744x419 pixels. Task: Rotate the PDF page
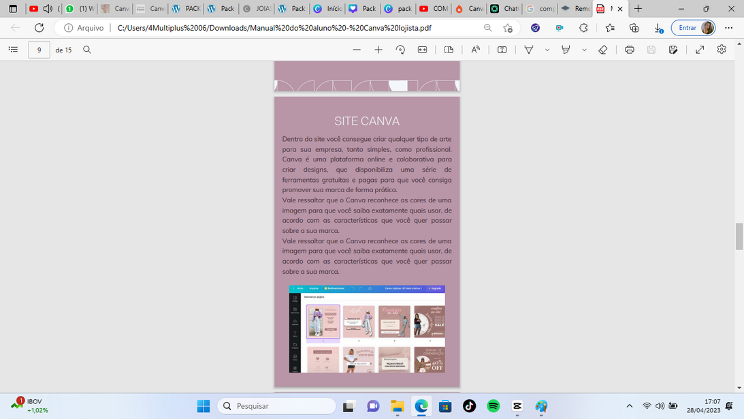click(400, 50)
